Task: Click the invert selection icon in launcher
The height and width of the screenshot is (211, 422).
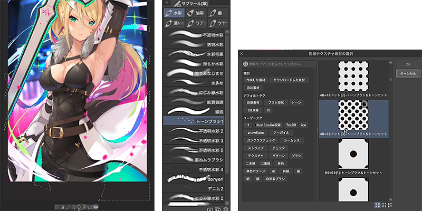Action: 62,207
